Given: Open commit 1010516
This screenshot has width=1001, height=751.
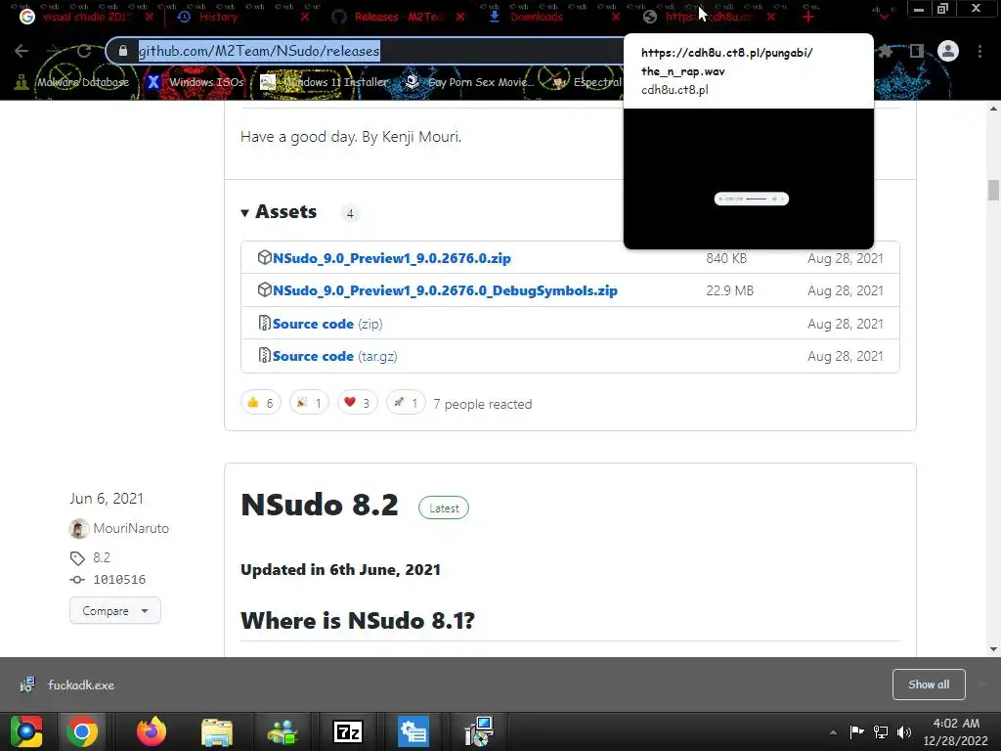Looking at the screenshot, I should (119, 580).
